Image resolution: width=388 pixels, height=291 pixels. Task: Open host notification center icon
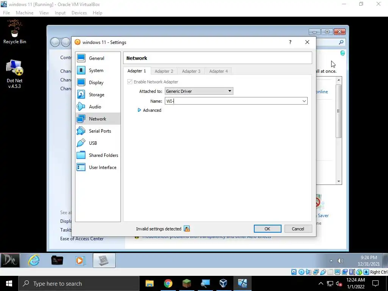tap(375, 283)
